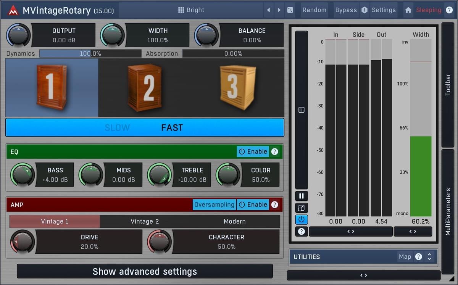The height and width of the screenshot is (285, 458).
Task: Click the meter popup window icon
Action: [x=302, y=208]
